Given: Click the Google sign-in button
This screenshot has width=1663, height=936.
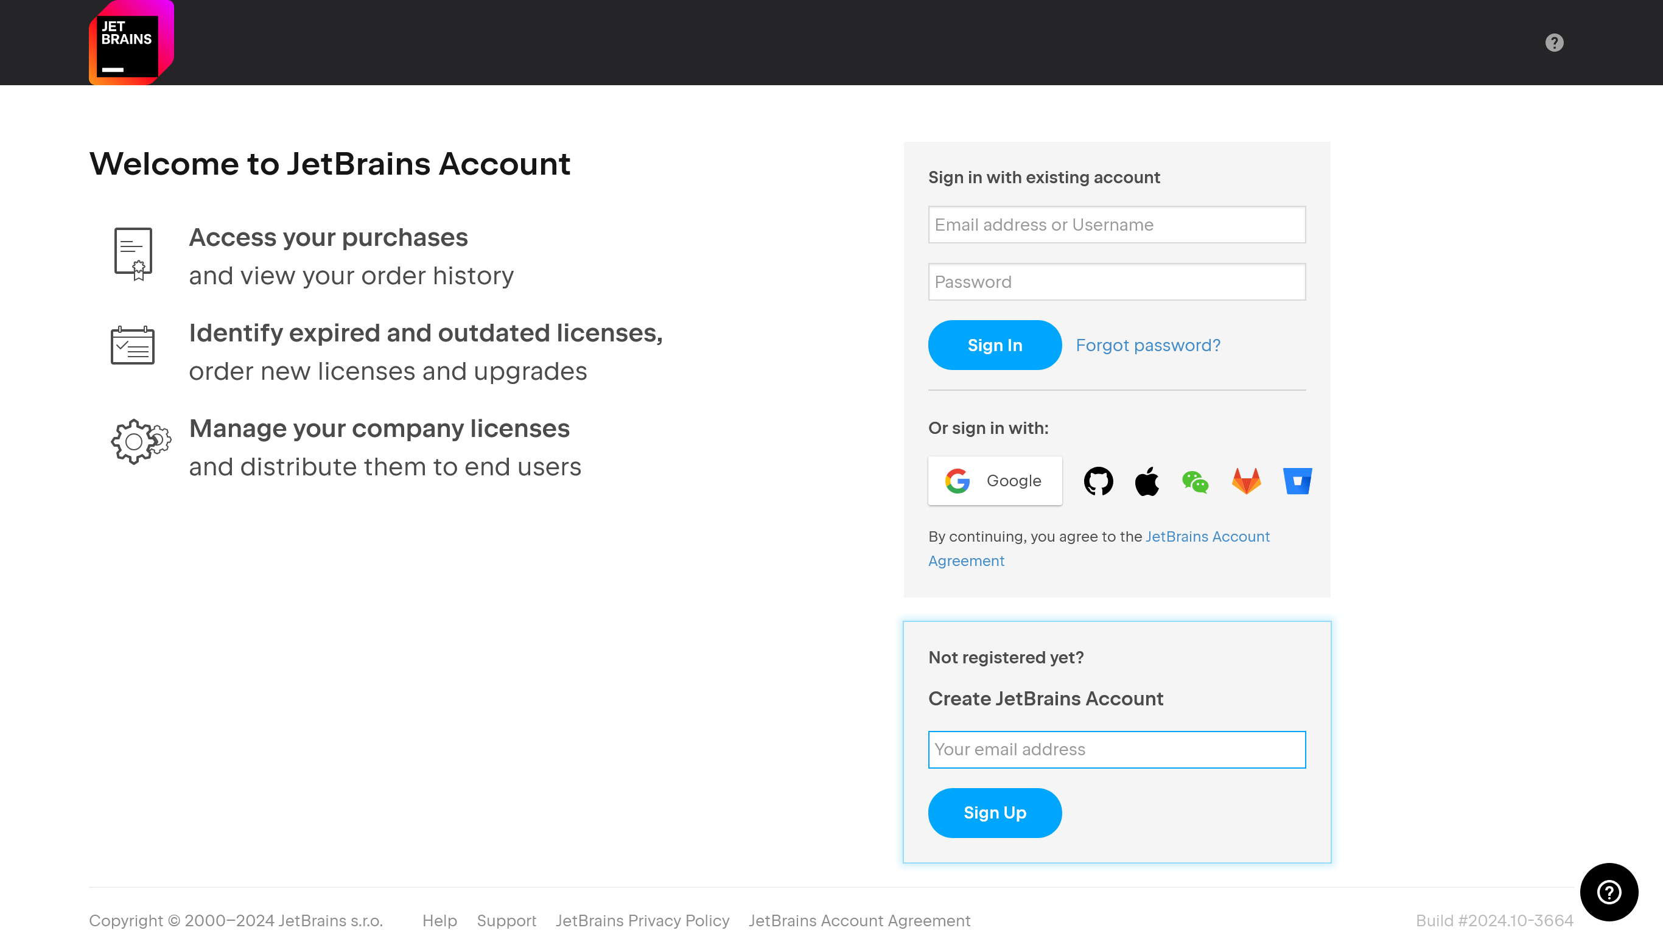Looking at the screenshot, I should tap(995, 481).
